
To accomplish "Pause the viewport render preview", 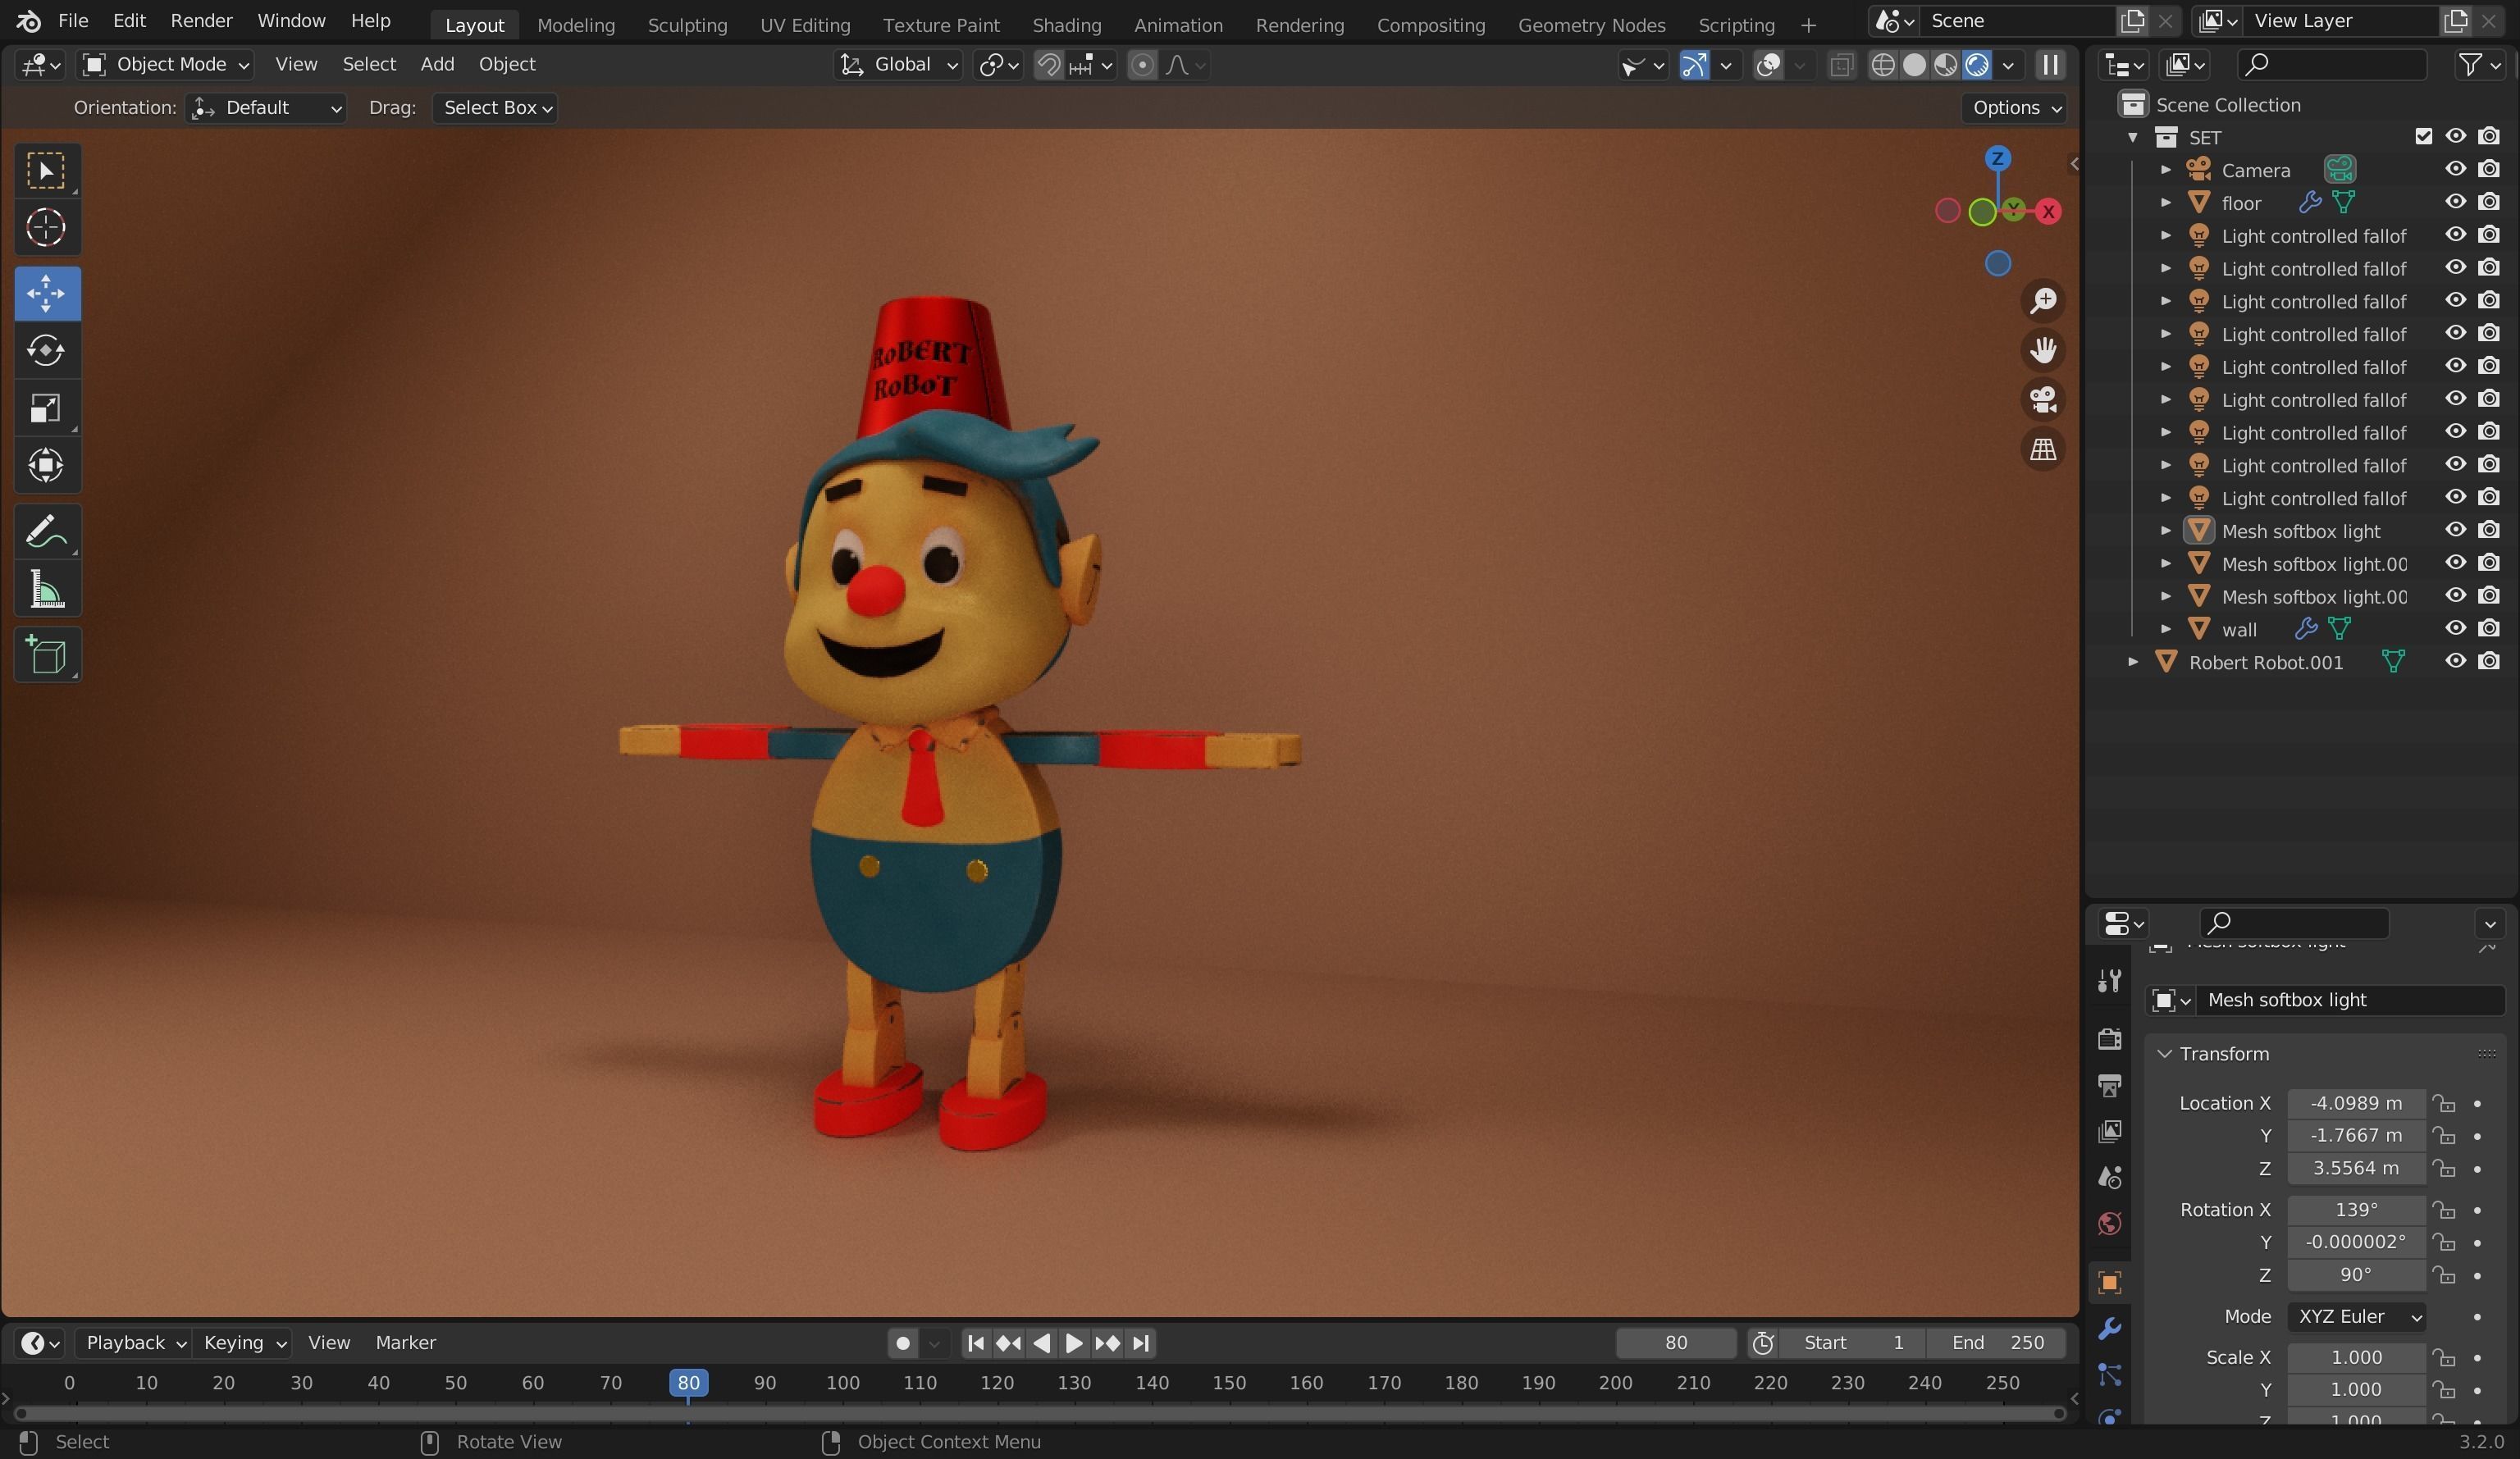I will 2050,65.
